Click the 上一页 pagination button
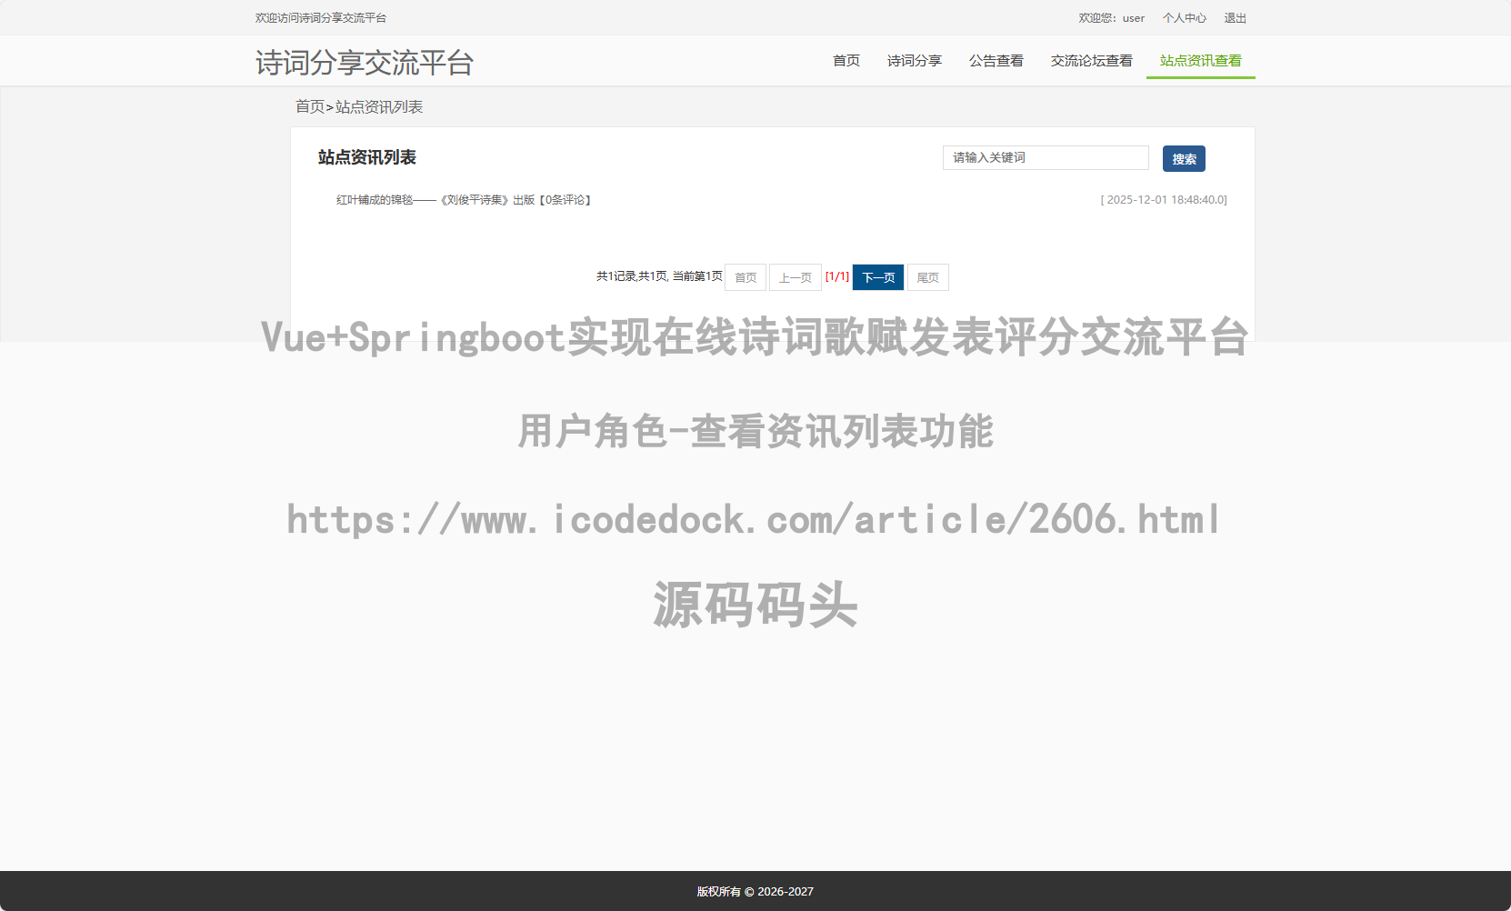Screen dimensions: 1511x911 coord(795,277)
